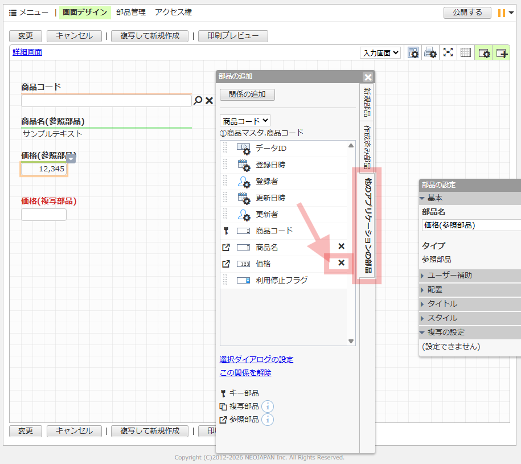
Task: Click info icon next to 複写部品
Action: 268,406
